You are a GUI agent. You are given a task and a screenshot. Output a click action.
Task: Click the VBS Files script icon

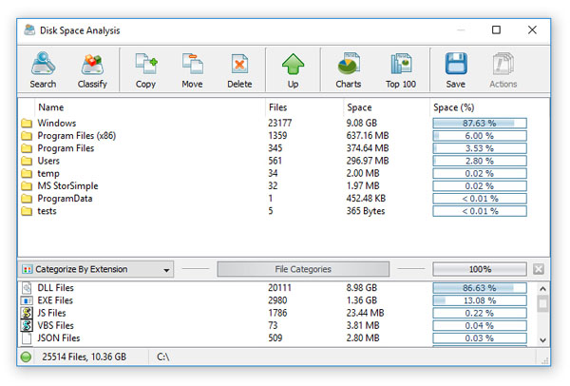27,325
